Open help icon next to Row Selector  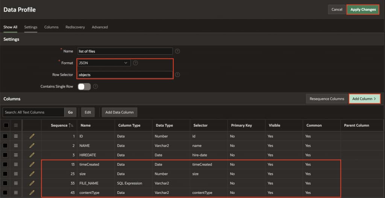pyautogui.click(x=177, y=75)
